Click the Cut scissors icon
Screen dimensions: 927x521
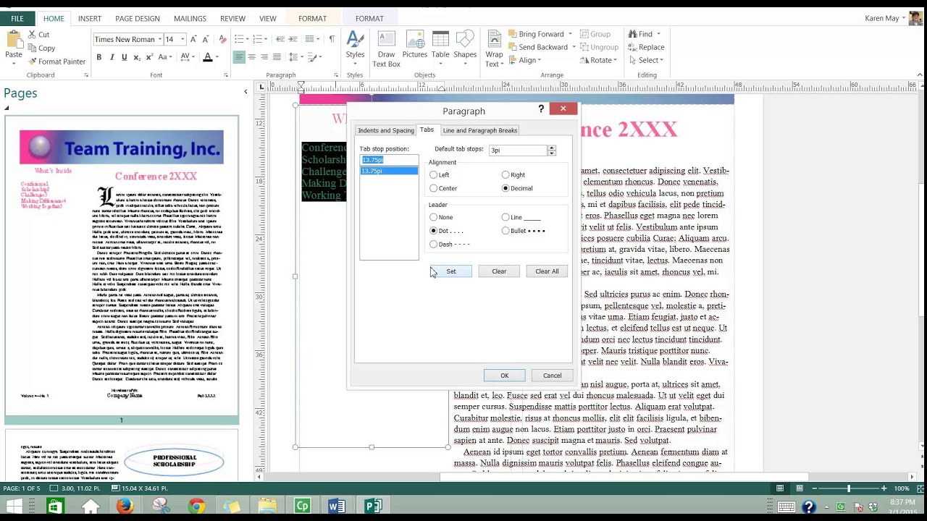32,35
